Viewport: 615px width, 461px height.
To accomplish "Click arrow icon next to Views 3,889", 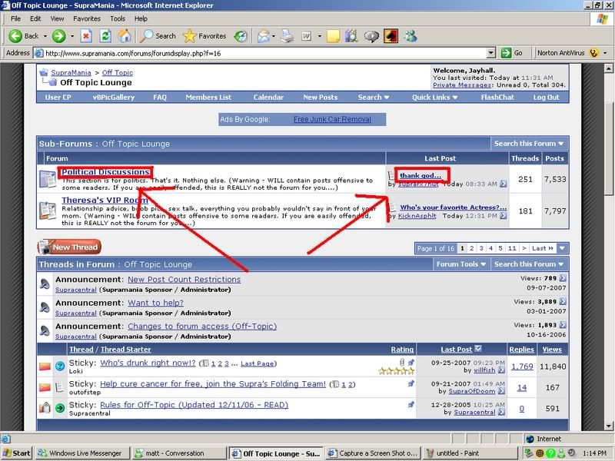I will point(563,301).
